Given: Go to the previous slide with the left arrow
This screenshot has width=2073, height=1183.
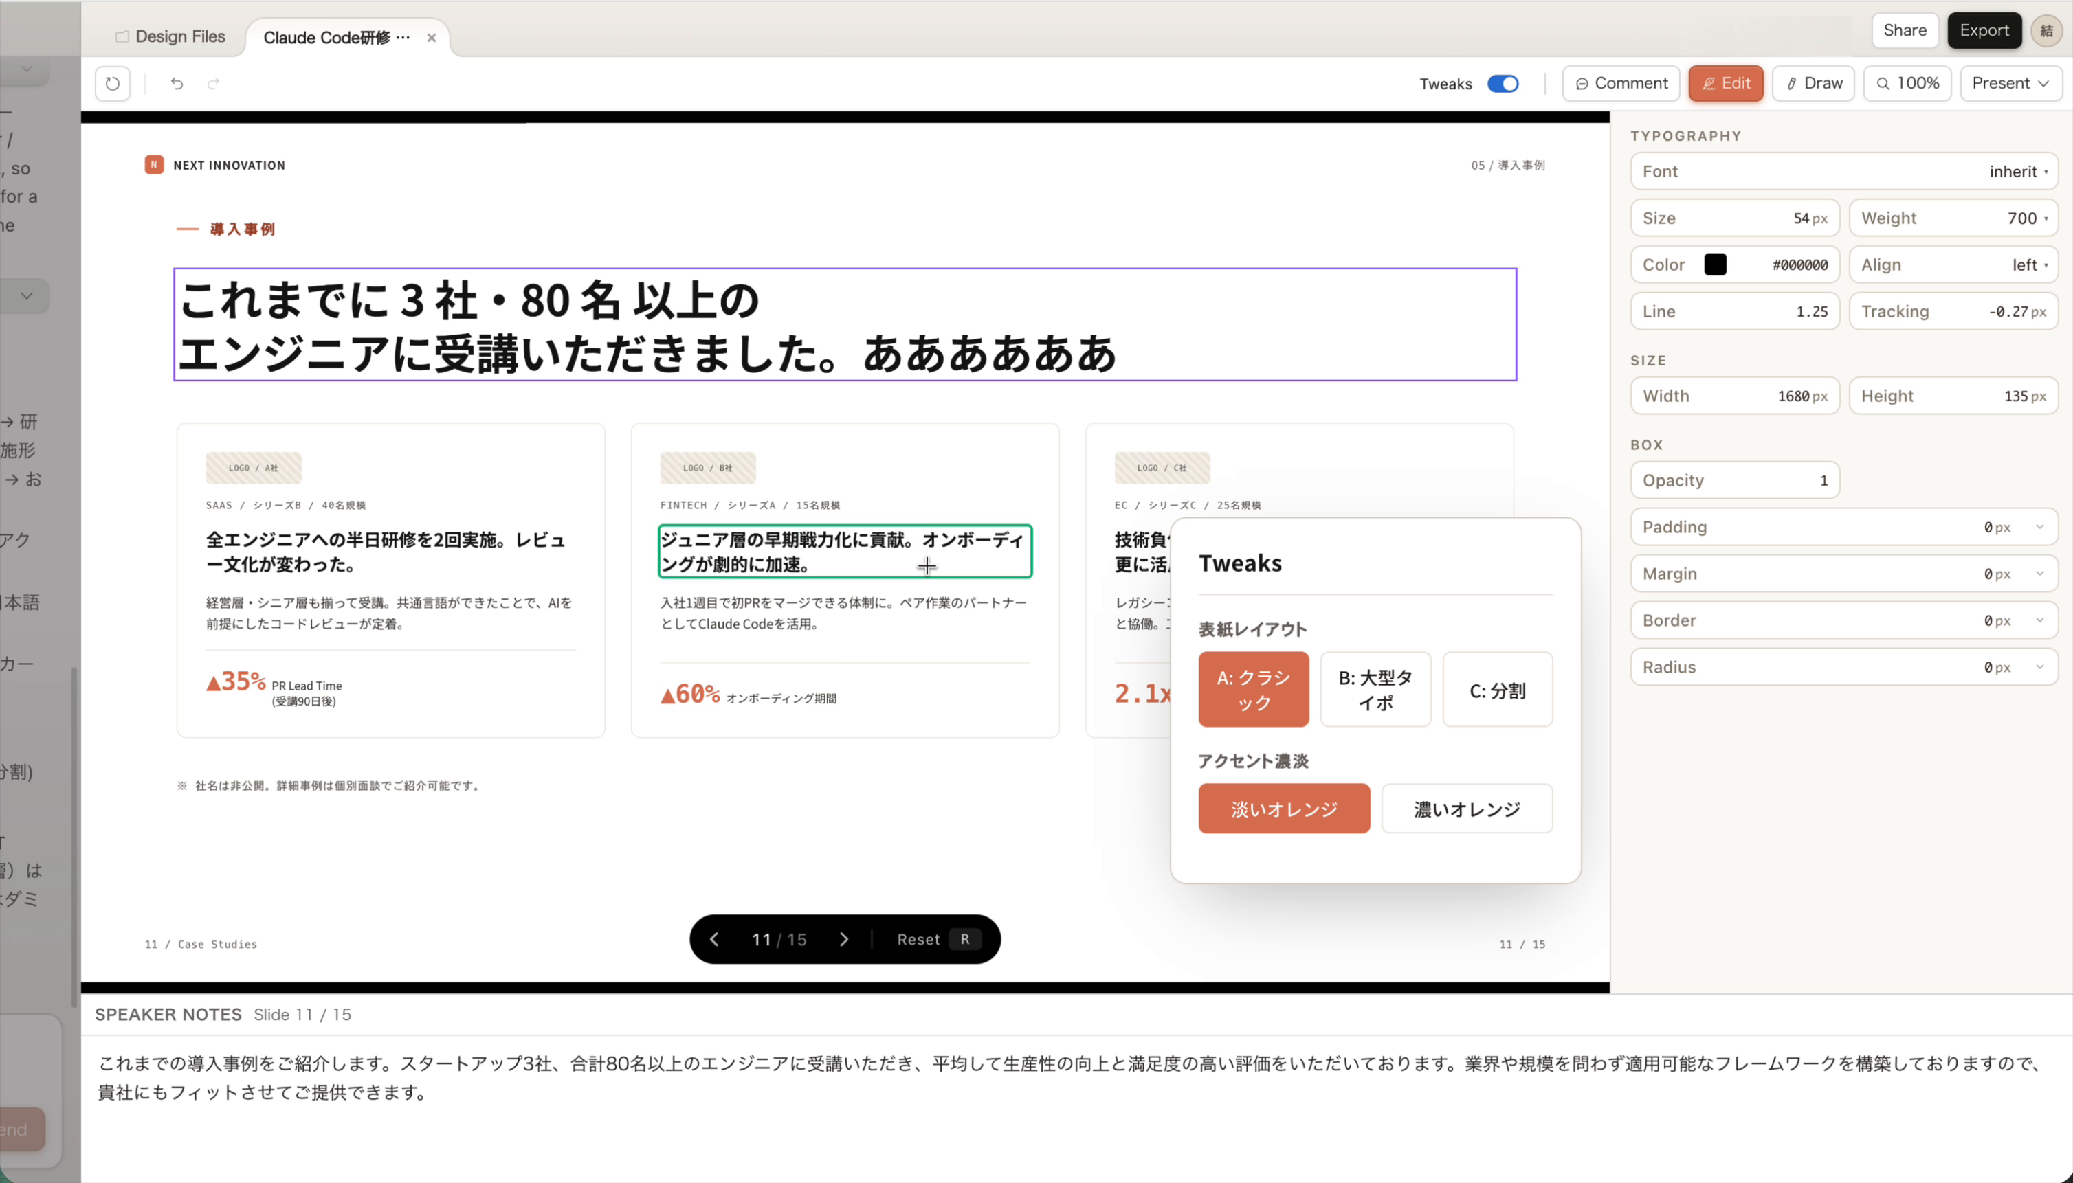Looking at the screenshot, I should click(x=713, y=938).
